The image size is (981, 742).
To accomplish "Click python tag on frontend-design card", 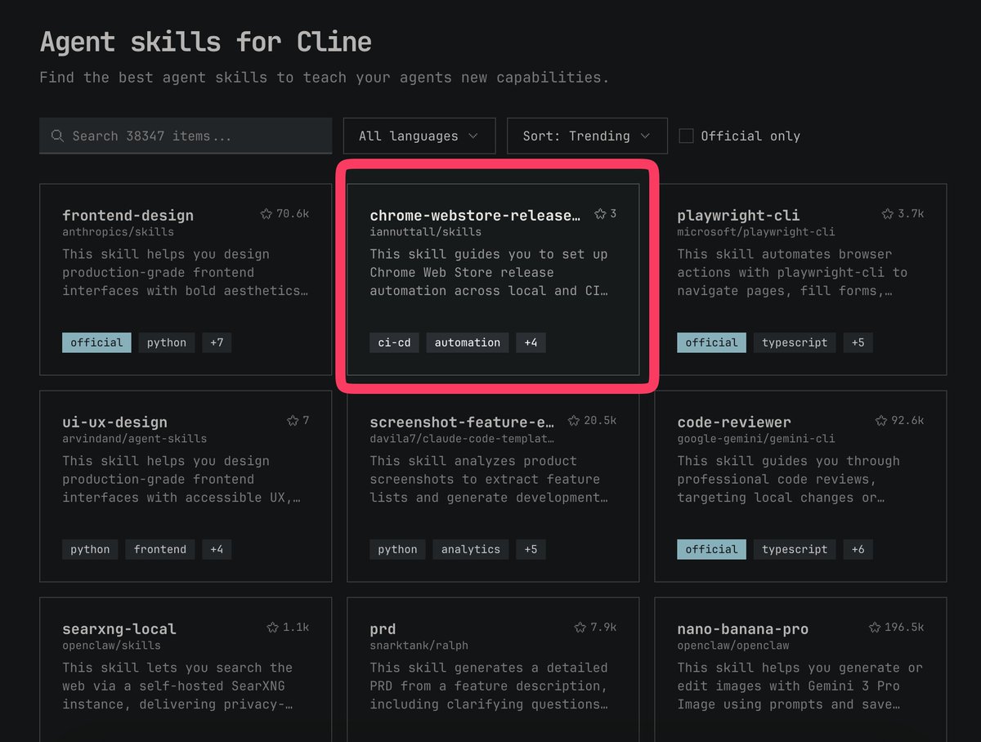I will click(167, 342).
